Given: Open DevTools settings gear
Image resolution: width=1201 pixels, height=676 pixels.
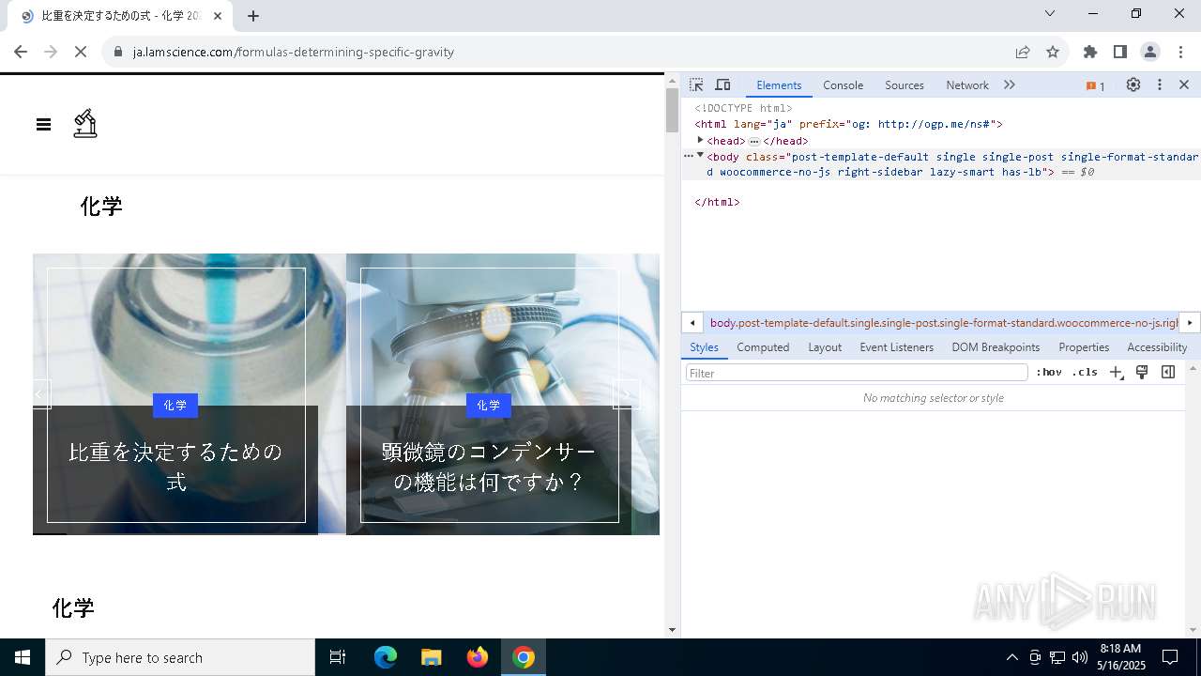Looking at the screenshot, I should click(1133, 84).
